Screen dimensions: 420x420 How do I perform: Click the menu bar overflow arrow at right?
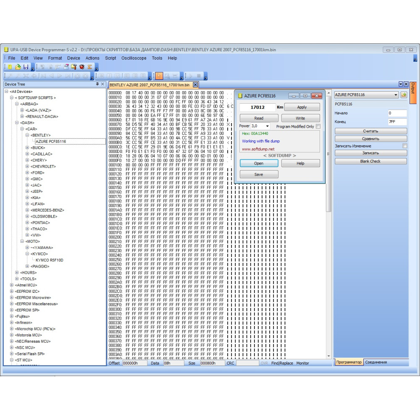(415, 58)
